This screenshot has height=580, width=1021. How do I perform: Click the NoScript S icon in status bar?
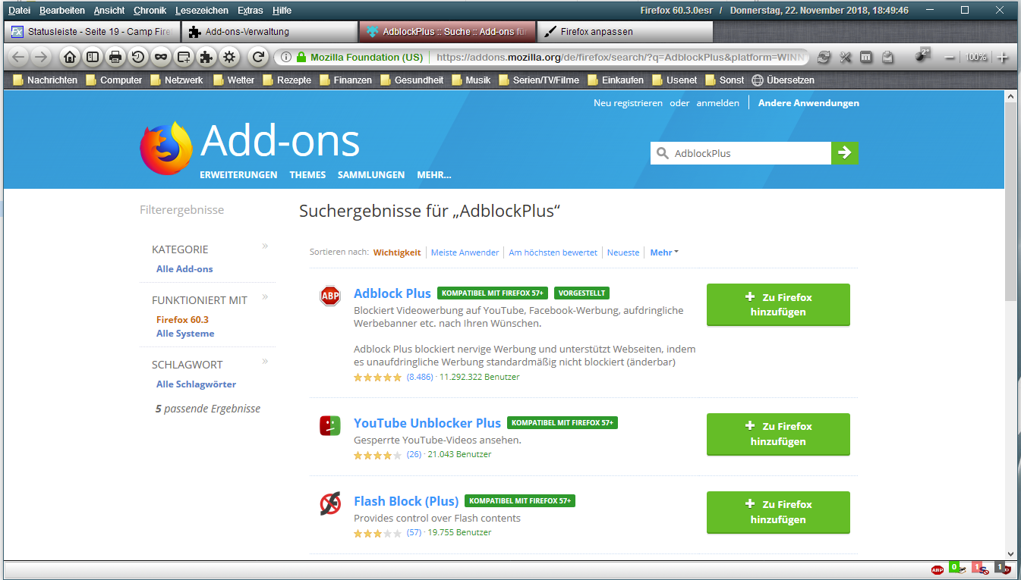(980, 568)
